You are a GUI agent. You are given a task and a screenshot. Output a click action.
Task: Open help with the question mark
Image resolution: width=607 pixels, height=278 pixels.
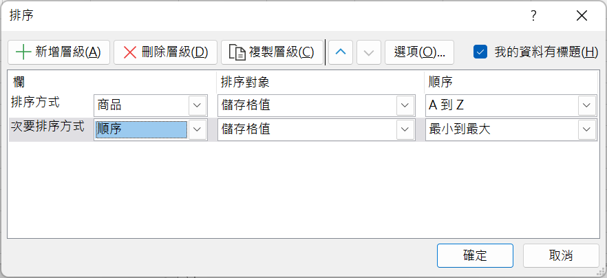533,16
